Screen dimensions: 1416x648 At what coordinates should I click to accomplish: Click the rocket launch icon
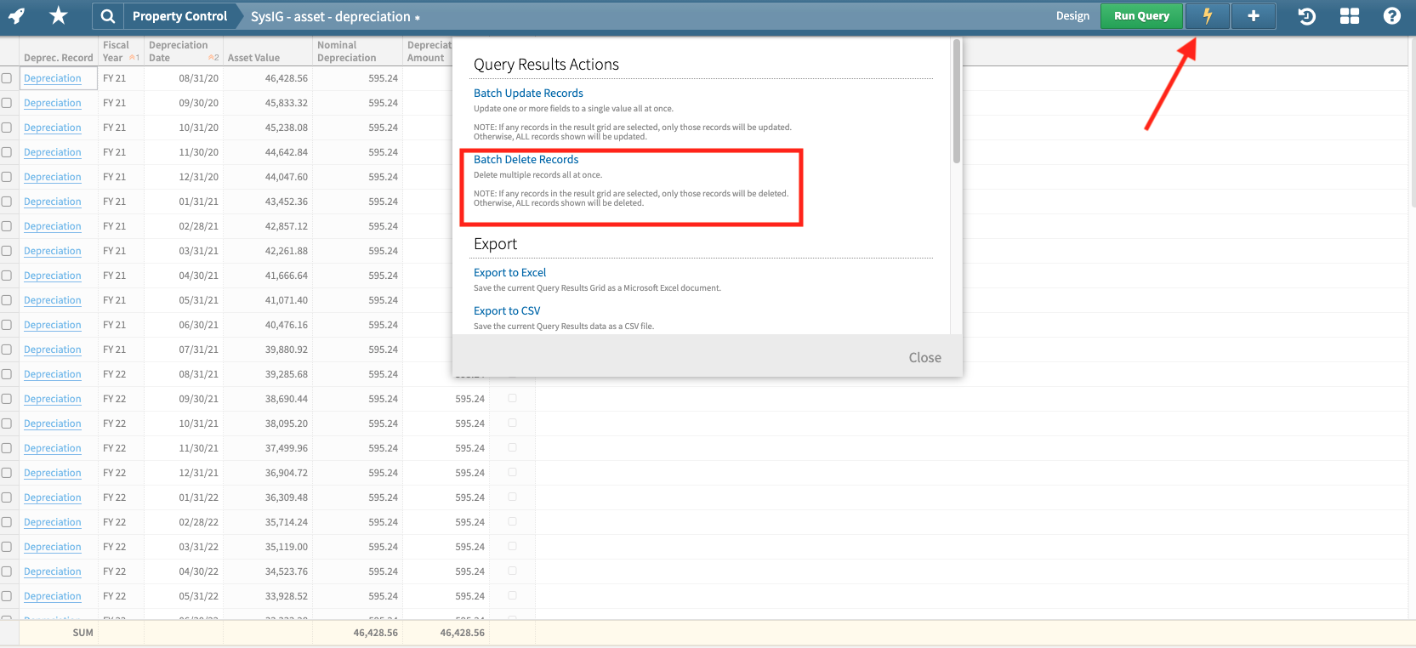pos(17,16)
